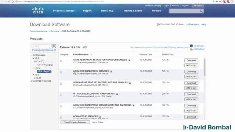Expand the 12.3T tree node
Image resolution: width=235 pixels, height=132 pixels.
click(x=35, y=78)
